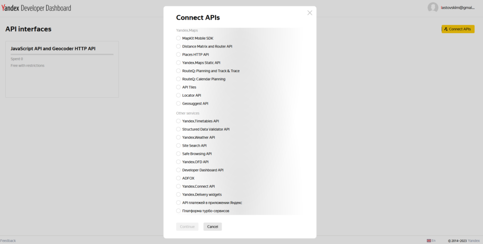Select Yandex.Maps Static API radio button

click(x=178, y=63)
